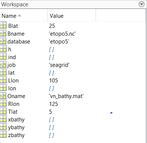Select variable name zbathy

[x=16, y=135]
